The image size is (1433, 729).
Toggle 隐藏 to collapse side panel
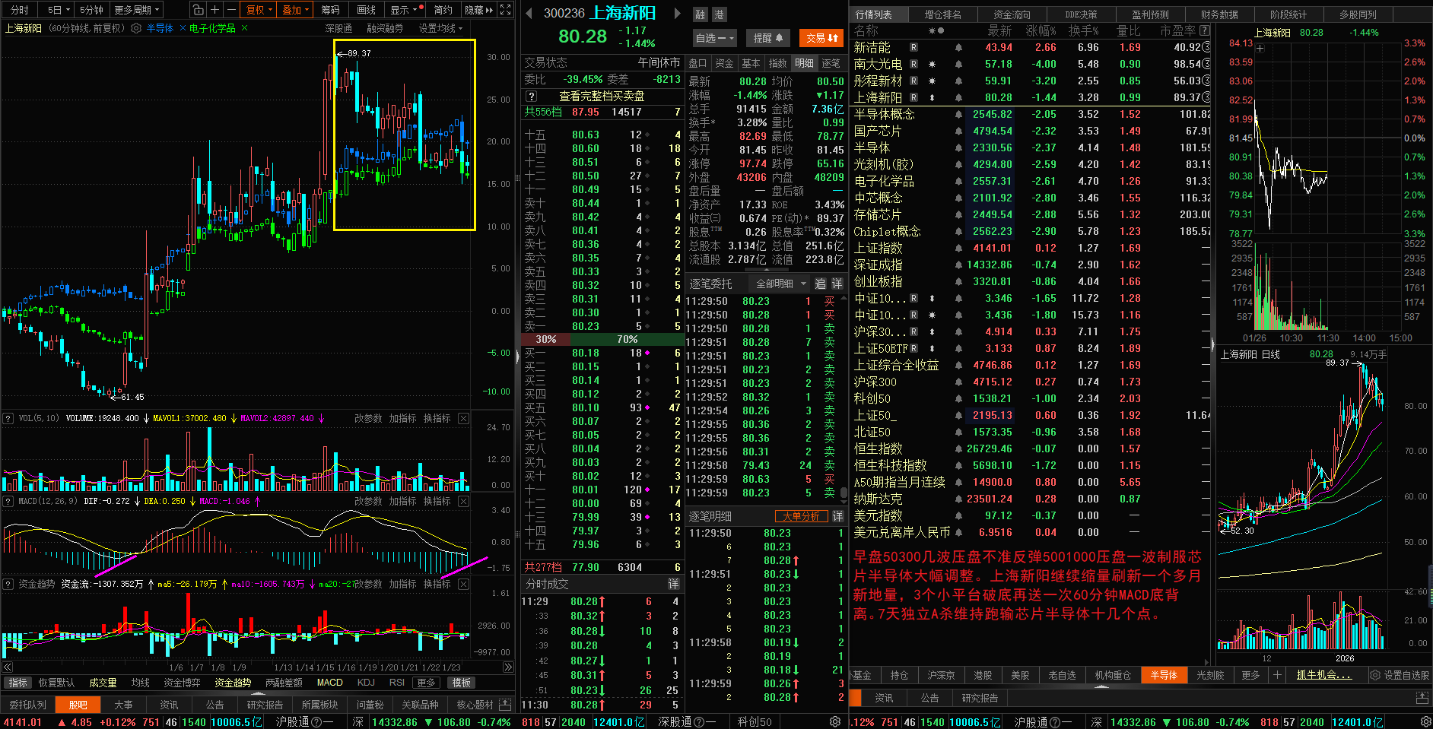pos(478,10)
